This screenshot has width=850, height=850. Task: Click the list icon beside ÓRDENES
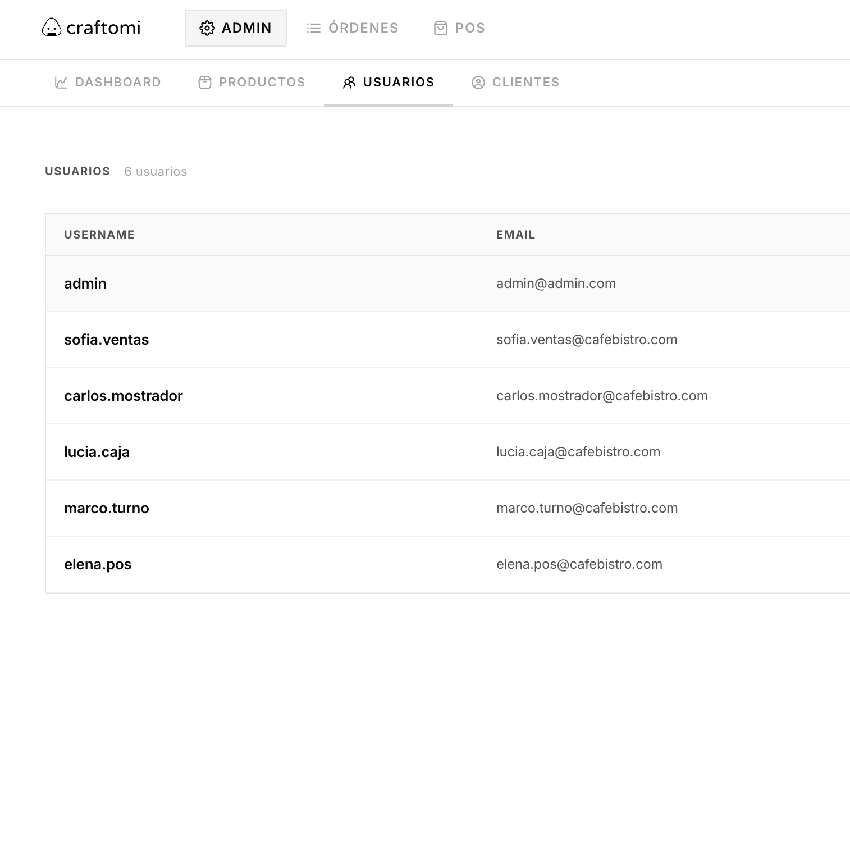(314, 28)
